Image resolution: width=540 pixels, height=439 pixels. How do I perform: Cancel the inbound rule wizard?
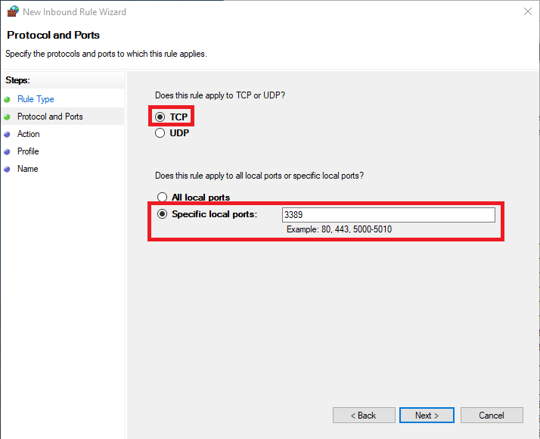coord(492,416)
